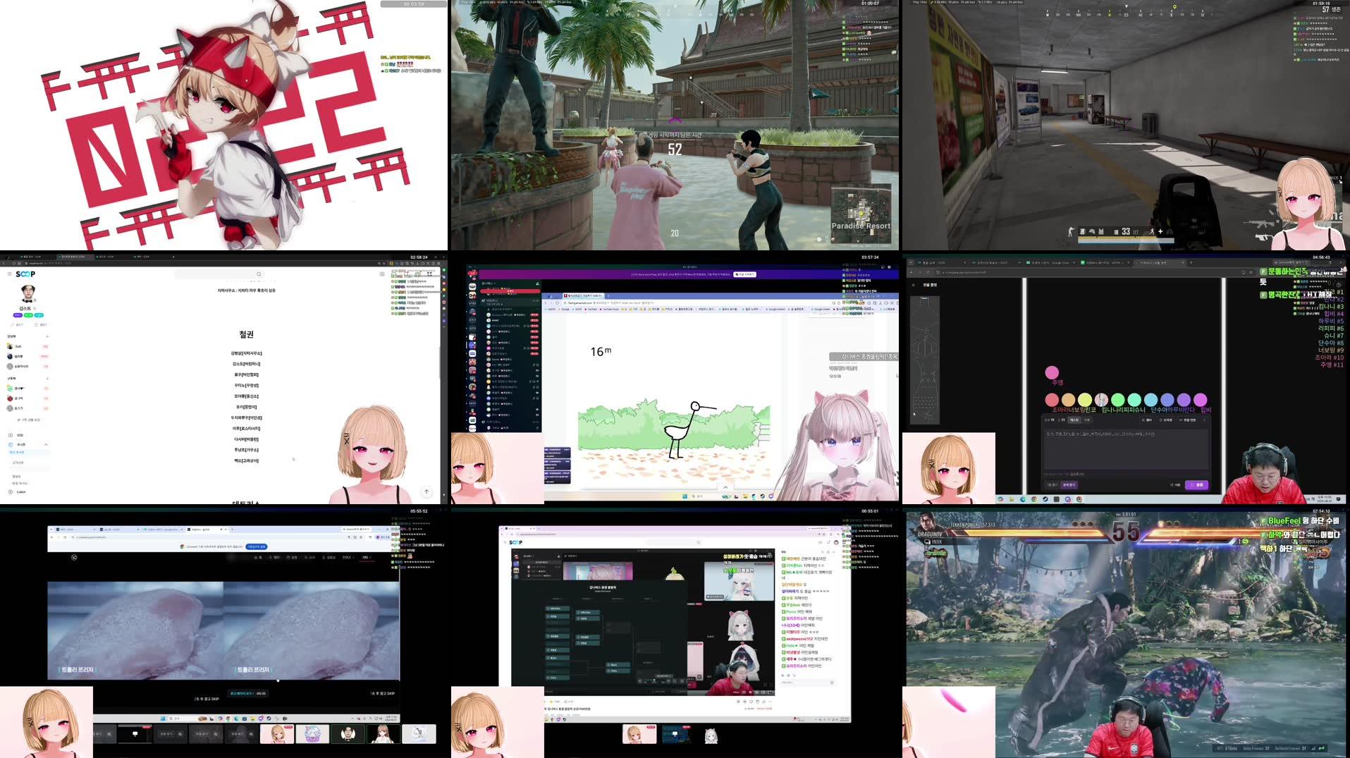This screenshot has width=1350, height=758.
Task: Open the underlined 기타 dropdown in the ad page nav
Action: point(365,557)
